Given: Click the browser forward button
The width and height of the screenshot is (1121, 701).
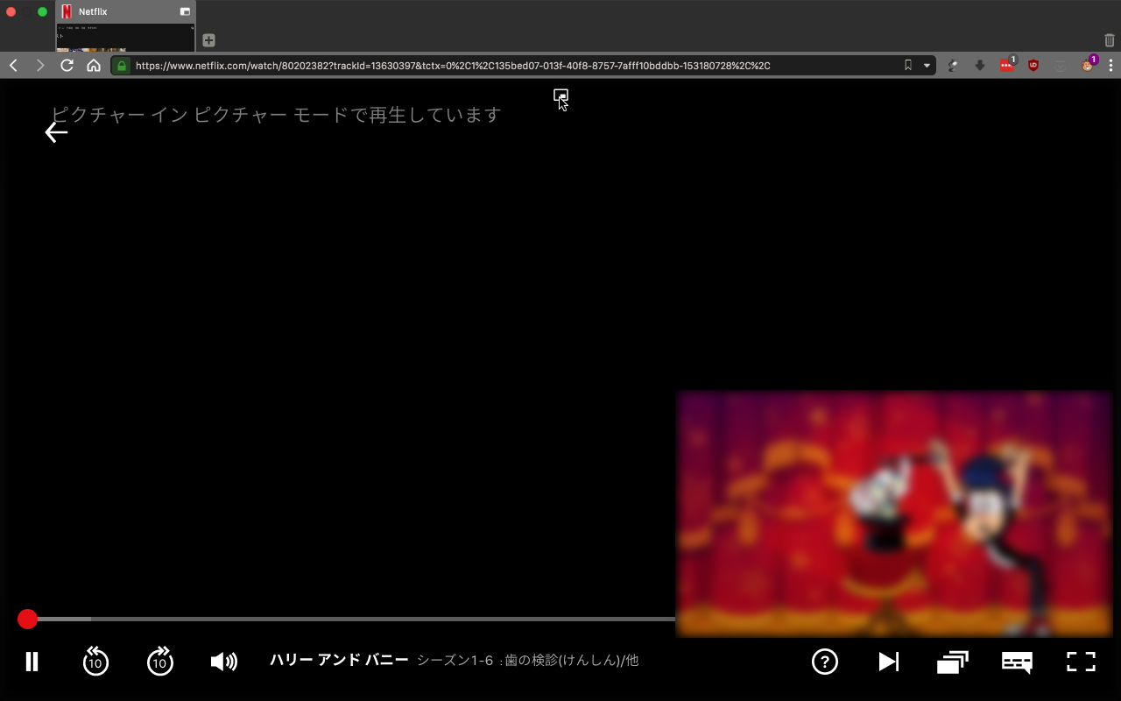Looking at the screenshot, I should [x=40, y=66].
